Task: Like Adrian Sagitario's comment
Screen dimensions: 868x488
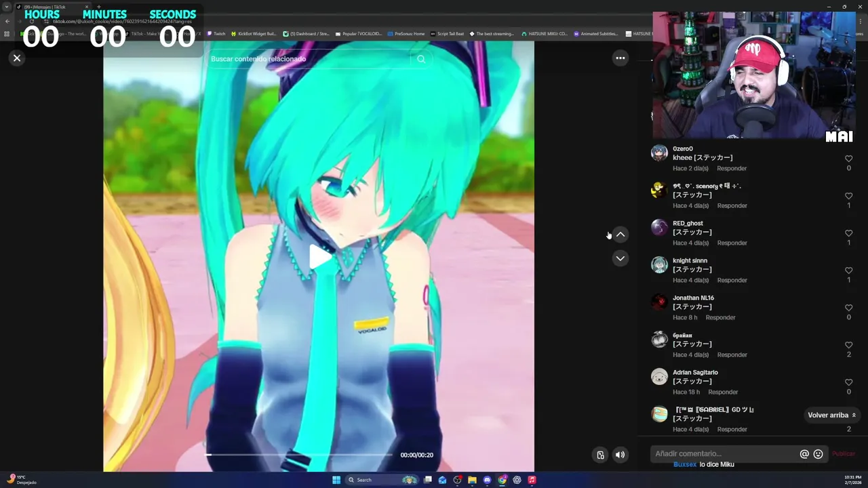Action: click(x=848, y=382)
